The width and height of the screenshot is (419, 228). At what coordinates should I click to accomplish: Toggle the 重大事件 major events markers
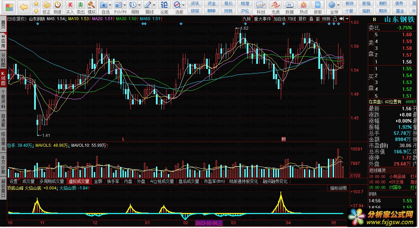(262, 19)
